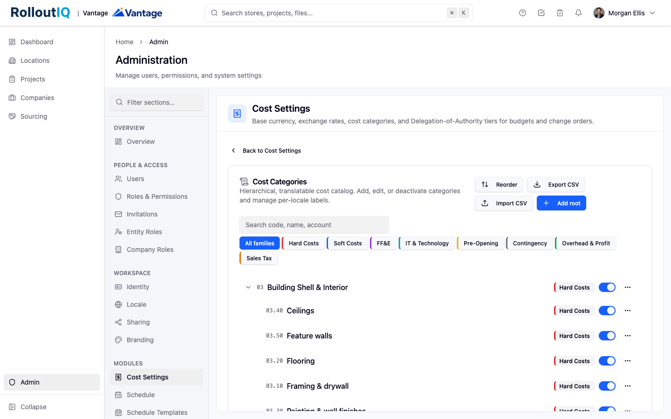Filter by Pre-Opening family
Viewport: 671px width, 419px height.
tap(480, 243)
